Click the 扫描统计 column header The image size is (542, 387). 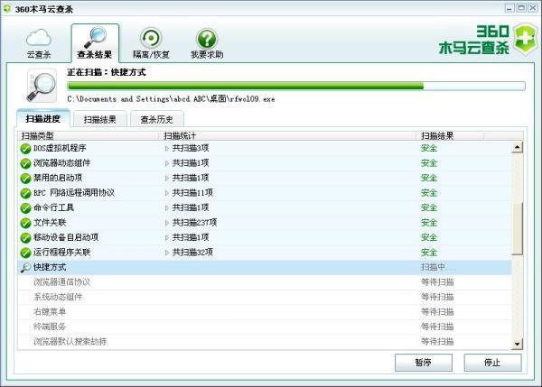coord(289,135)
